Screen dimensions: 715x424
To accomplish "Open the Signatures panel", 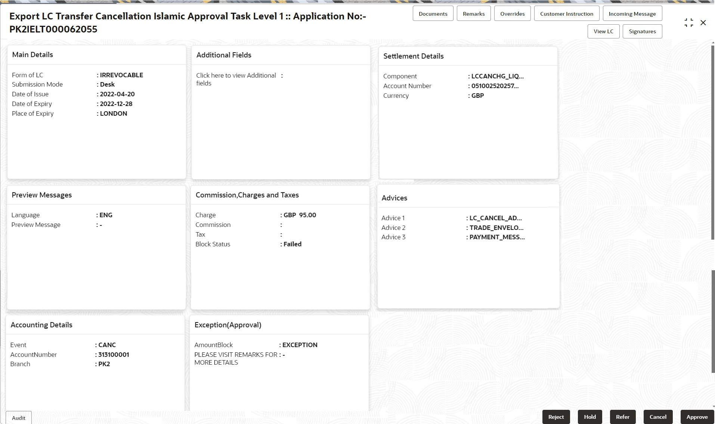I will coord(642,31).
